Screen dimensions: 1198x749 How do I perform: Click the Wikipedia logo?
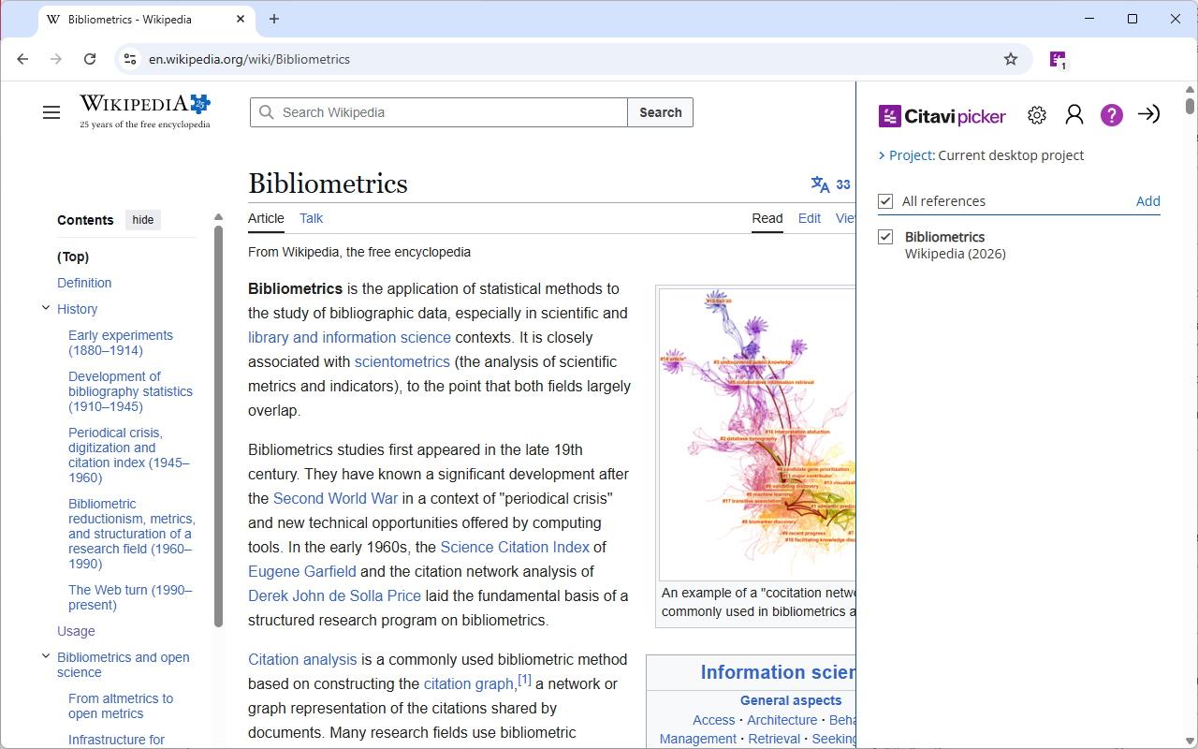(145, 111)
